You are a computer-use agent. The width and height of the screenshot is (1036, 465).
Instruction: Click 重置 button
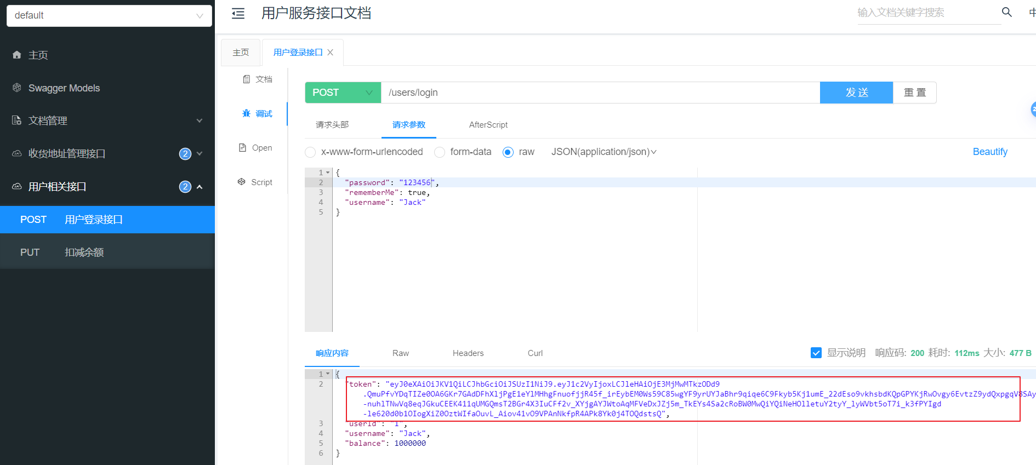click(915, 93)
